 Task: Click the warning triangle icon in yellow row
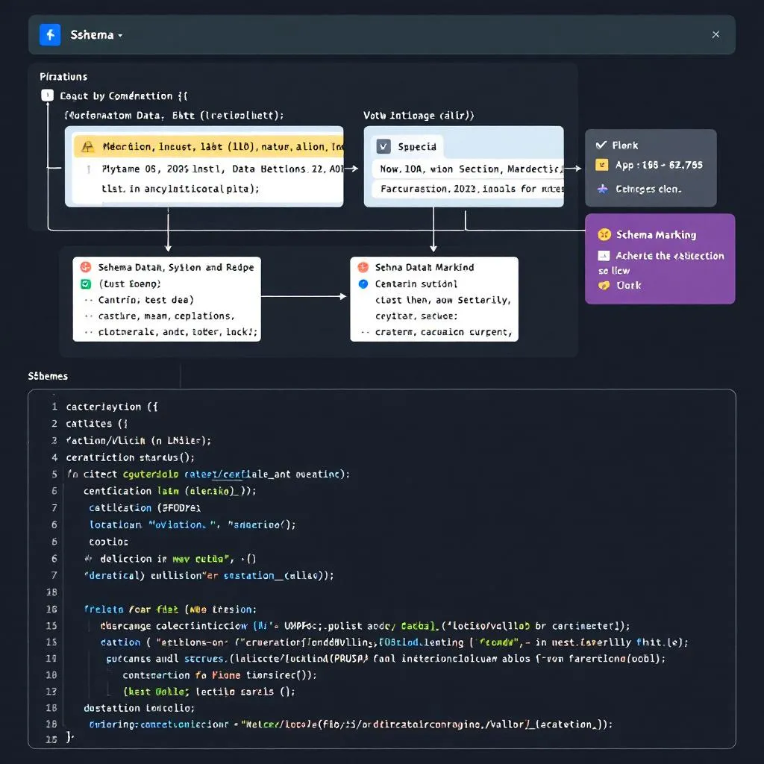87,147
